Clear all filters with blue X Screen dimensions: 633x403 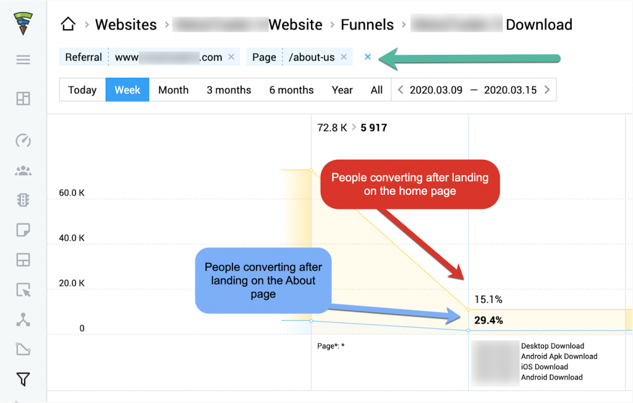point(368,57)
